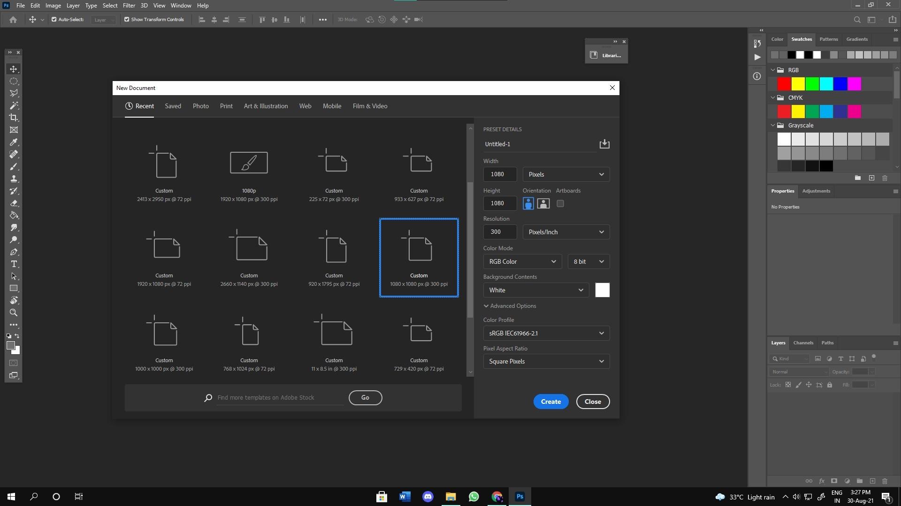Viewport: 901px width, 506px height.
Task: Switch to the Film & Video tab
Action: 370,106
